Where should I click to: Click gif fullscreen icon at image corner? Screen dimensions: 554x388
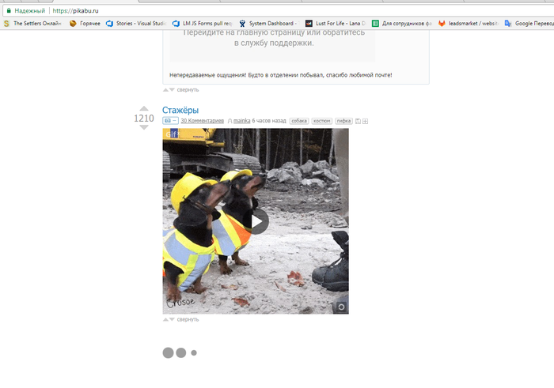(341, 307)
